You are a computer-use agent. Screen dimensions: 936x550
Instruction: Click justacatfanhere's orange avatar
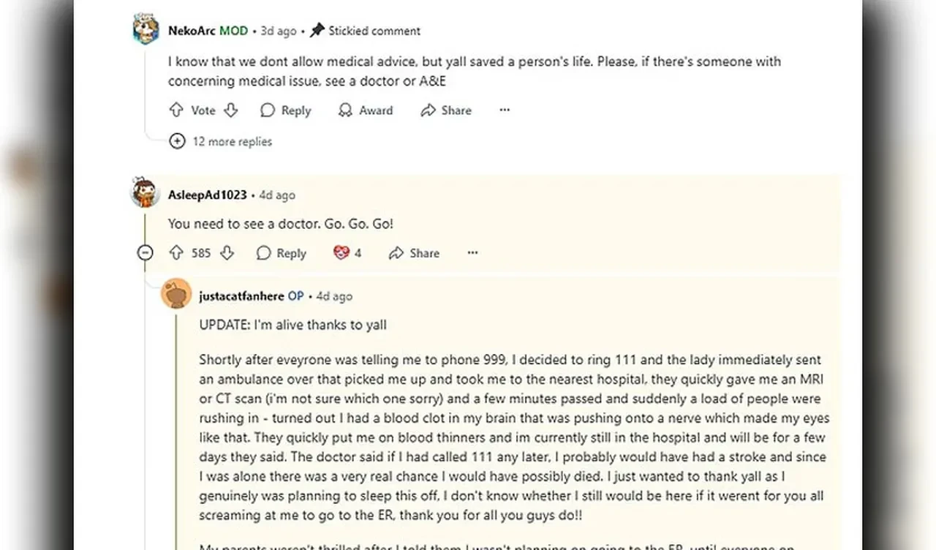tap(176, 294)
